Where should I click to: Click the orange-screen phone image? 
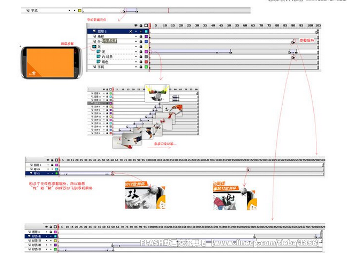51,63
